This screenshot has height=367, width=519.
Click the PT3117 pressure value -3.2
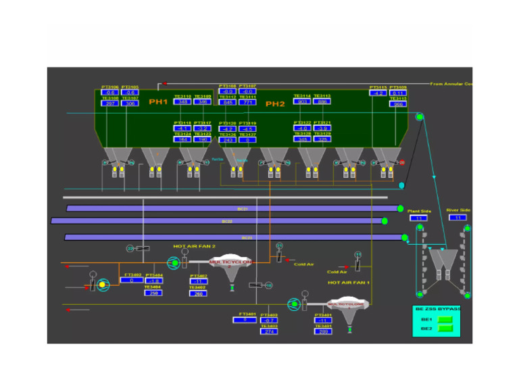[x=203, y=128]
